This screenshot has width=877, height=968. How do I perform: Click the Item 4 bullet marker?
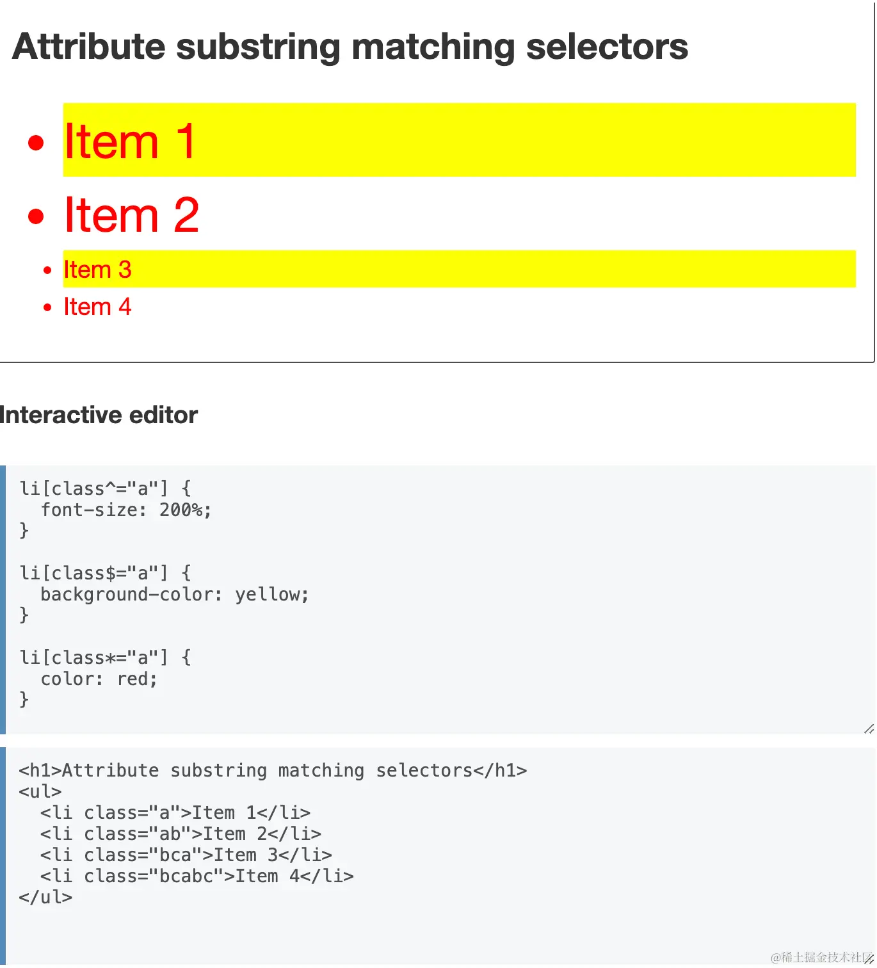click(47, 307)
